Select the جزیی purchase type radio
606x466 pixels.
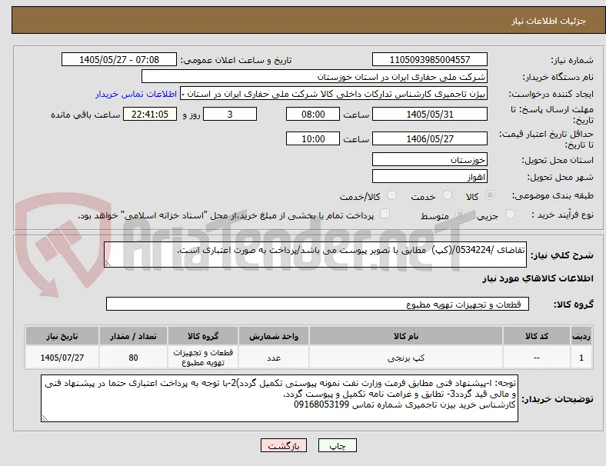pyautogui.click(x=510, y=215)
